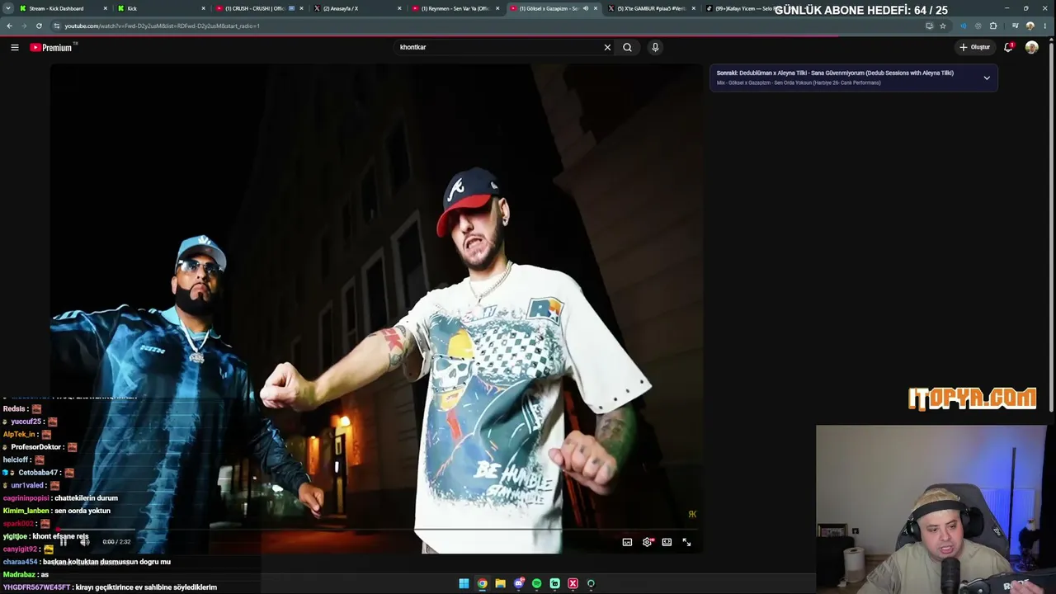Click chat message 'khont efsane reis'
The width and height of the screenshot is (1056, 594).
[60, 536]
